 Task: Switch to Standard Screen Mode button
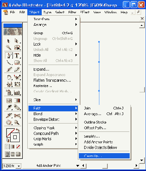[x=7, y=154]
